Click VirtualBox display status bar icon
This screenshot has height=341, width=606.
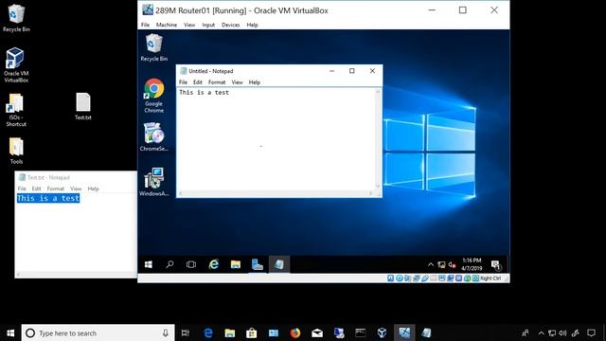click(x=442, y=278)
